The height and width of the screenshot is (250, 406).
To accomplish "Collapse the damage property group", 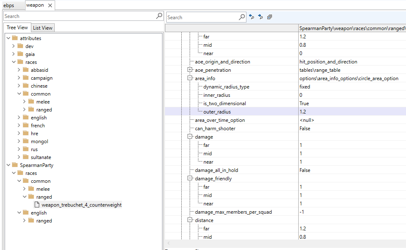I will (x=190, y=136).
